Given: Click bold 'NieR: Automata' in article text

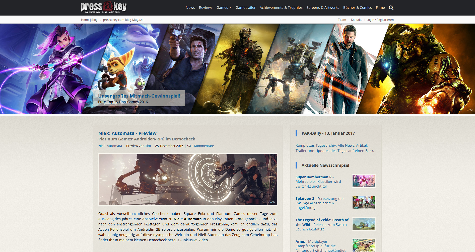Looking at the screenshot, I should pyautogui.click(x=187, y=219).
